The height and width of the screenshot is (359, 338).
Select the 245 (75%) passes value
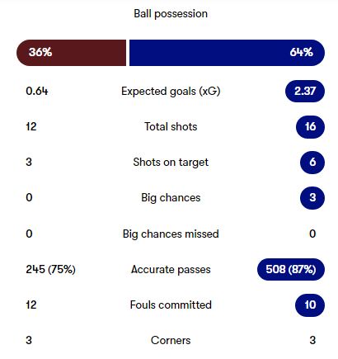pos(50,269)
